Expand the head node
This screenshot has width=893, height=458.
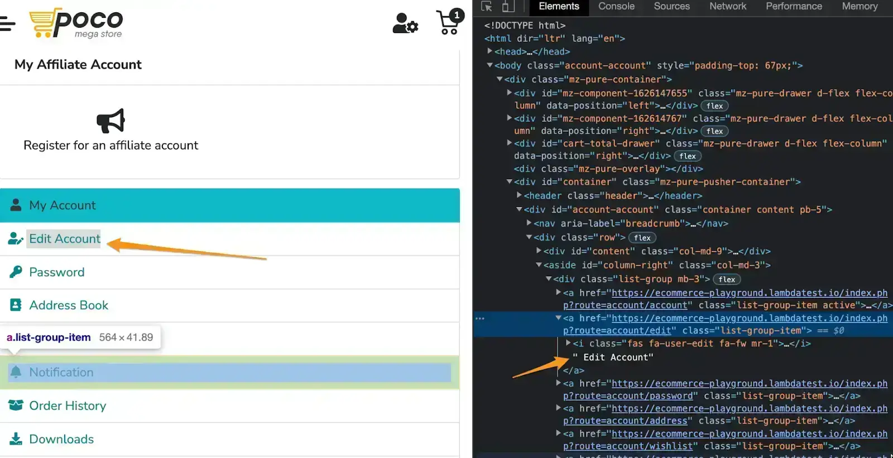[489, 51]
